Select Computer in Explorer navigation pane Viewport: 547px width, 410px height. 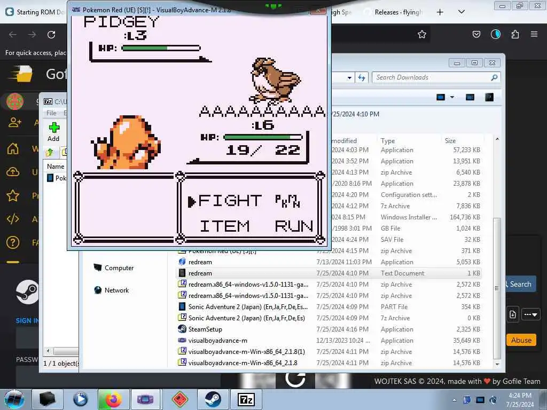click(x=113, y=268)
